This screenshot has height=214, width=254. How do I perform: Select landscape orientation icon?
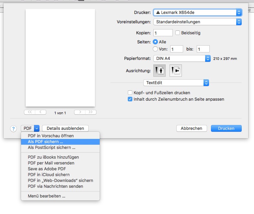point(176,71)
